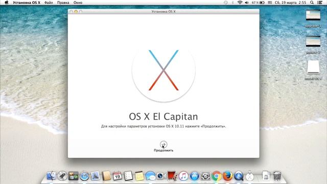The height and width of the screenshot is (184, 327).
Task: Open Finder from the Dock
Action: click(x=51, y=176)
